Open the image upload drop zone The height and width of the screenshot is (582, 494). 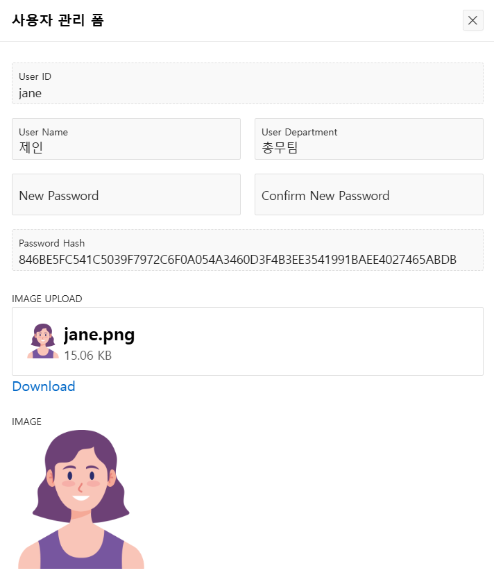click(x=248, y=341)
